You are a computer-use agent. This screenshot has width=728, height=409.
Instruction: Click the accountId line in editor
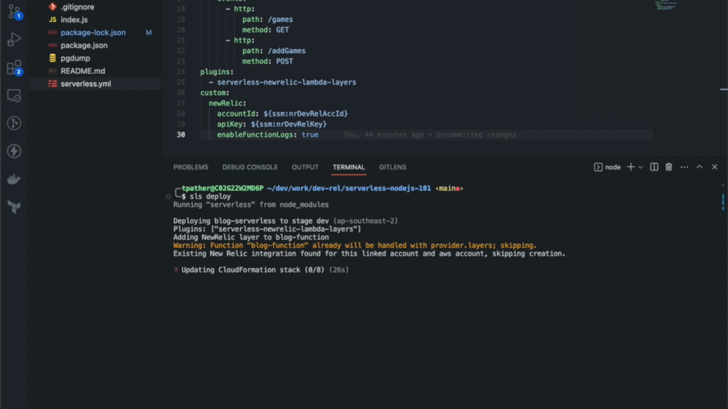click(x=282, y=114)
